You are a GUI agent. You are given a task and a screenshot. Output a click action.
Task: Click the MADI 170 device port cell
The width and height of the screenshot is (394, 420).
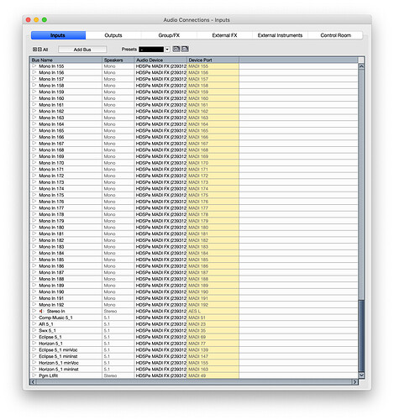point(213,163)
